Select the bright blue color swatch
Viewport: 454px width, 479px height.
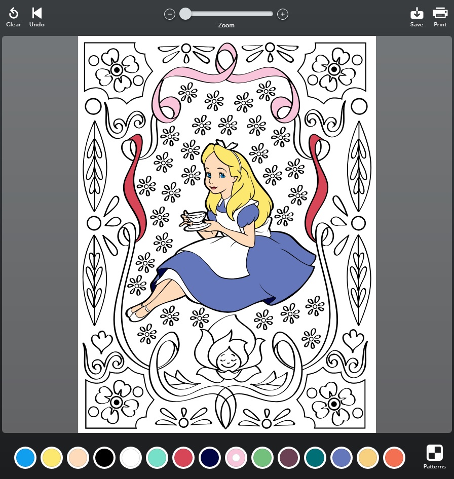(x=25, y=458)
